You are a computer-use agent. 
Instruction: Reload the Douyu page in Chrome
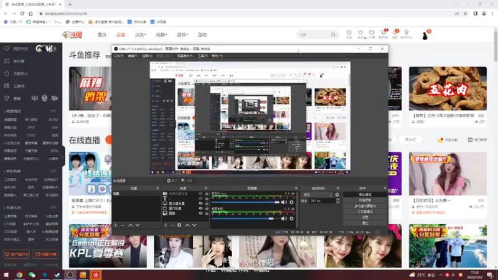tap(22, 13)
